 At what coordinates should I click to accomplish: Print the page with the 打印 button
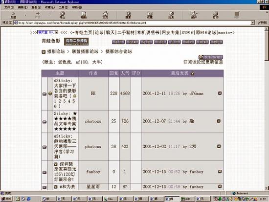click(x=216, y=15)
